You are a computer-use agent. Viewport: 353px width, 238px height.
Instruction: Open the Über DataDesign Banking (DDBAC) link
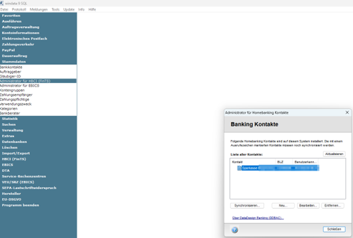tap(258, 218)
